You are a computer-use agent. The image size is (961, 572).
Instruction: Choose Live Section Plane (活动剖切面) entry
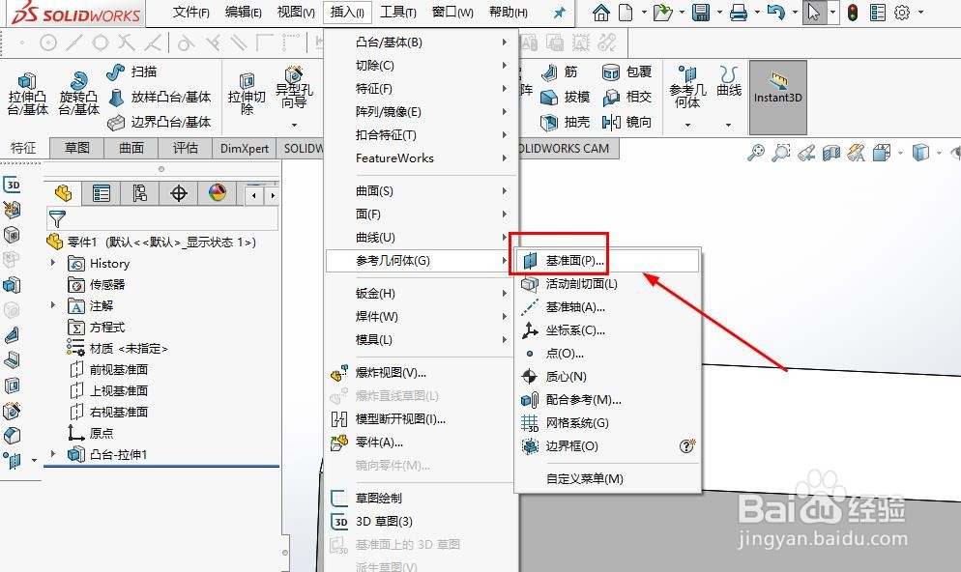point(608,283)
